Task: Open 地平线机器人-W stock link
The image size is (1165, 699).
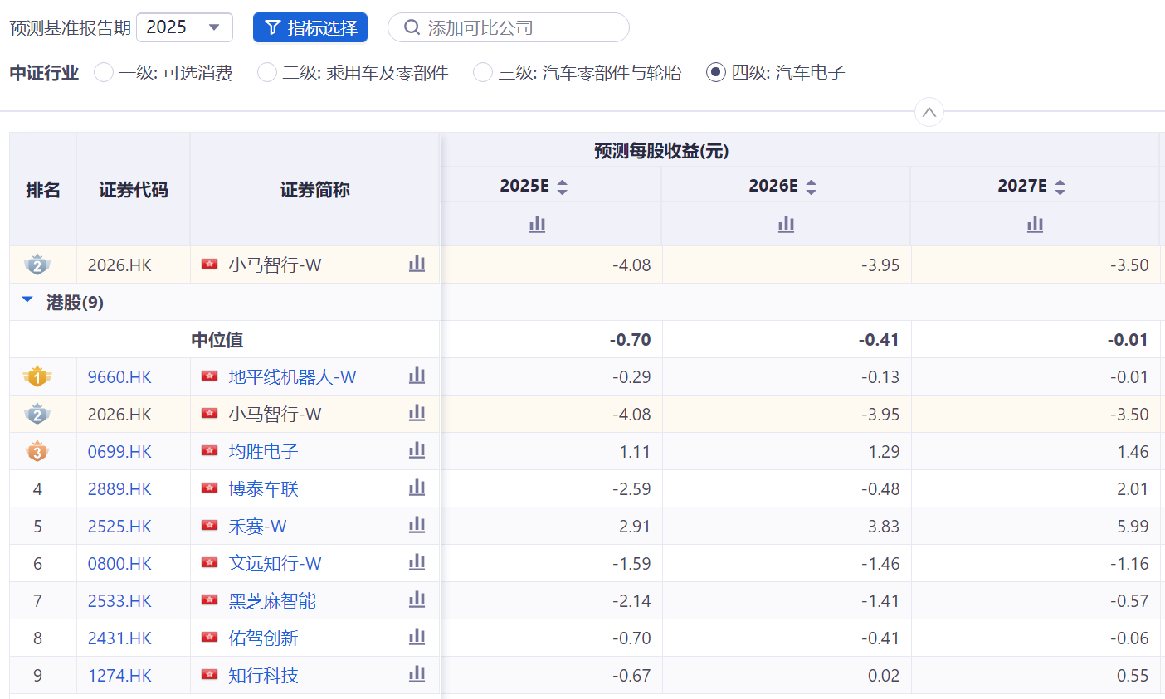Action: (292, 377)
